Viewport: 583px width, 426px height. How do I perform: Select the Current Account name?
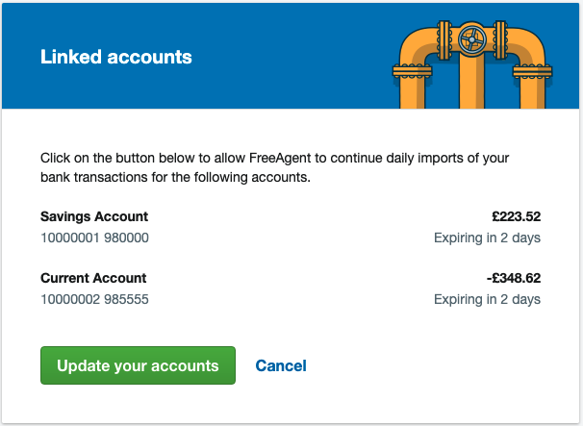point(93,278)
